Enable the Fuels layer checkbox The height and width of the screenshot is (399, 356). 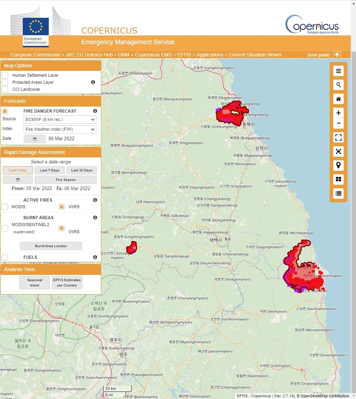[x=5, y=257]
